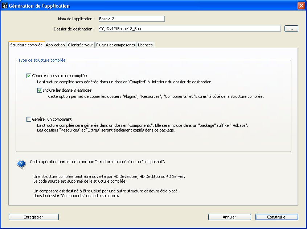This screenshot has width=307, height=229.
Task: Select the Structure compilée tab
Action: click(26, 45)
